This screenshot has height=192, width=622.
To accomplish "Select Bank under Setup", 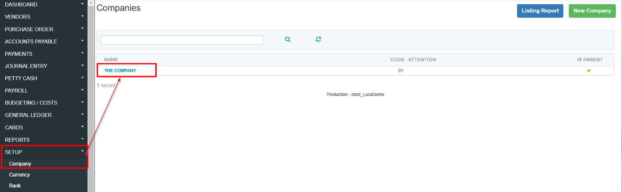I will click(x=15, y=185).
